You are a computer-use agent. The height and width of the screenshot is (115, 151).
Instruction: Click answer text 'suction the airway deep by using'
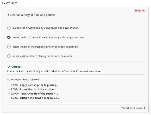[x=46, y=28]
